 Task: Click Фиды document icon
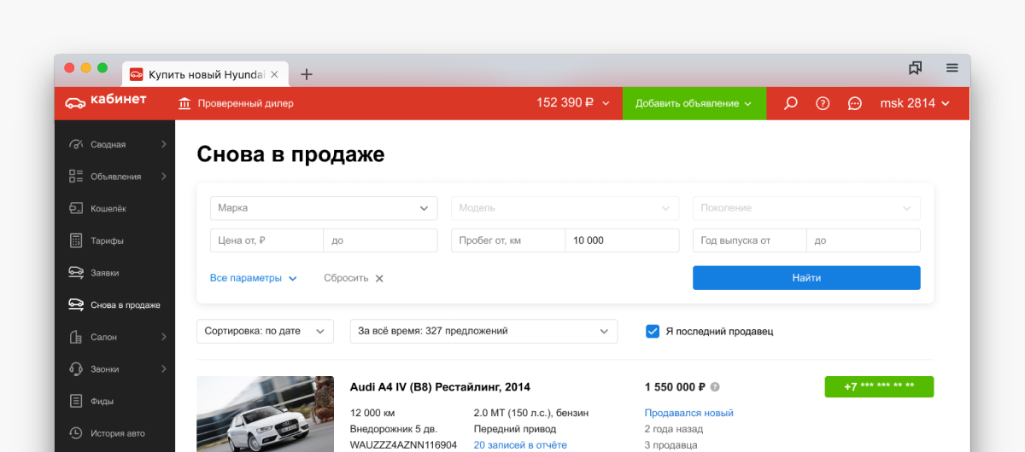[x=75, y=401]
